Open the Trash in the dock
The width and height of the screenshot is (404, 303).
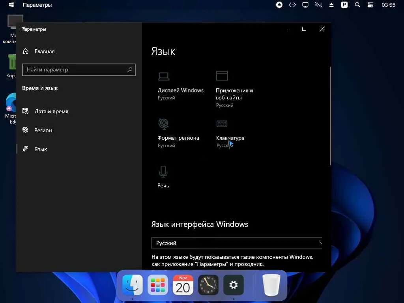[x=271, y=285]
